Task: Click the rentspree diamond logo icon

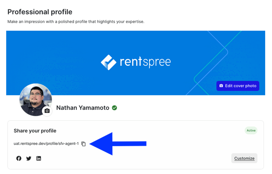Action: click(108, 62)
